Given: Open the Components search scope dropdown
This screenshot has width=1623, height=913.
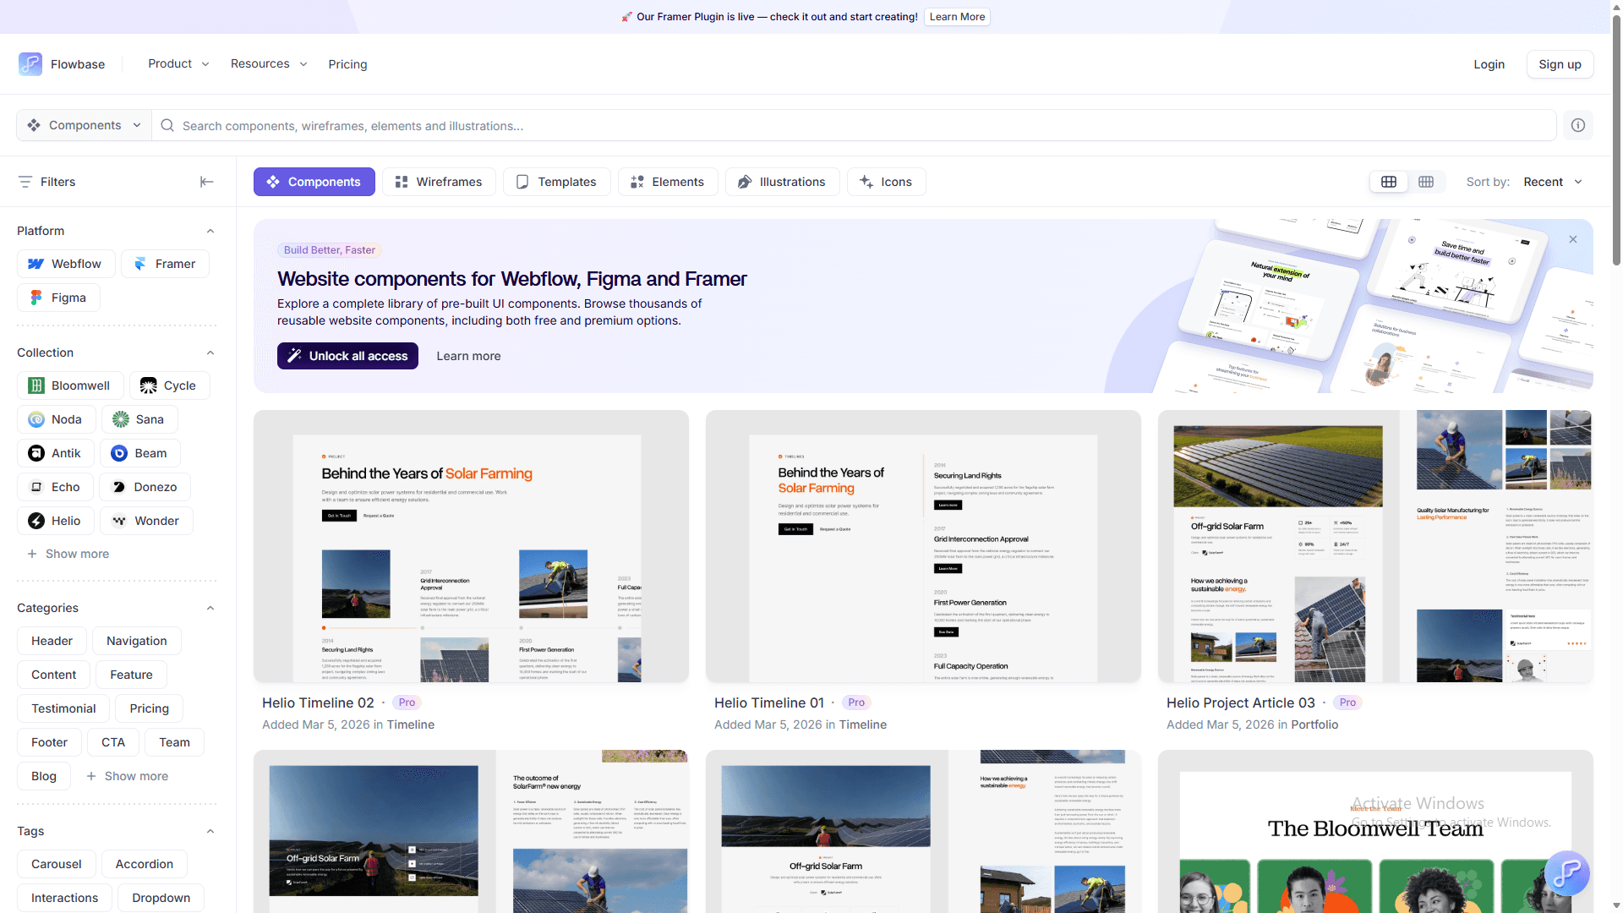Looking at the screenshot, I should [x=84, y=125].
